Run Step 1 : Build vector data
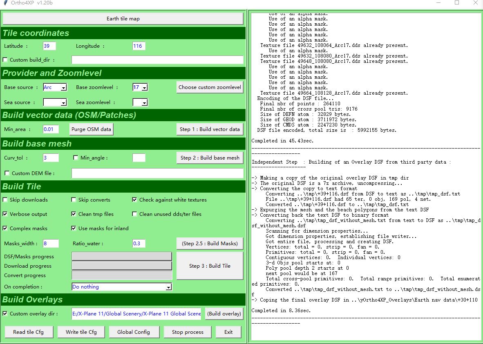 tap(210, 129)
